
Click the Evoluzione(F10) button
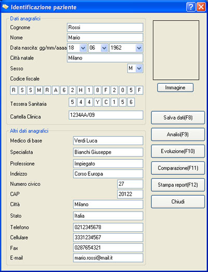point(178,151)
